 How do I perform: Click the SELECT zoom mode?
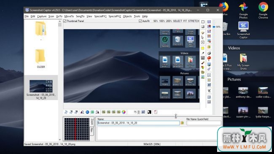pos(177,21)
